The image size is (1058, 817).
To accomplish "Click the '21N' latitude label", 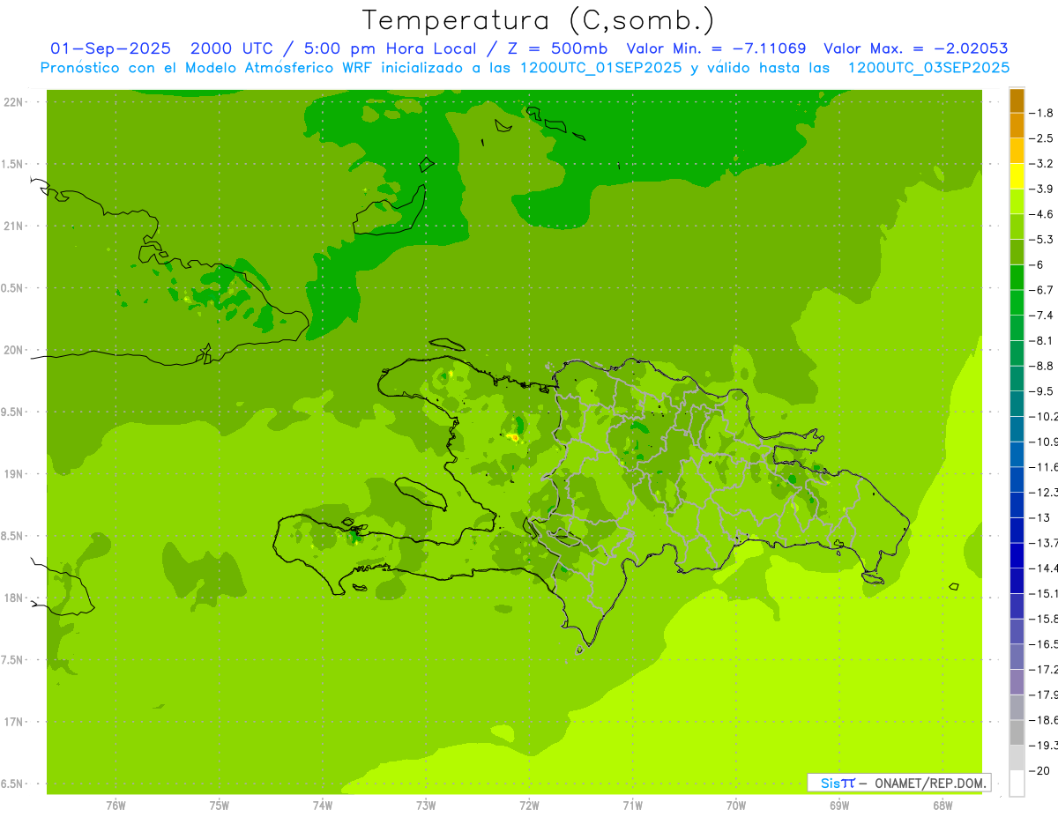I will (14, 226).
